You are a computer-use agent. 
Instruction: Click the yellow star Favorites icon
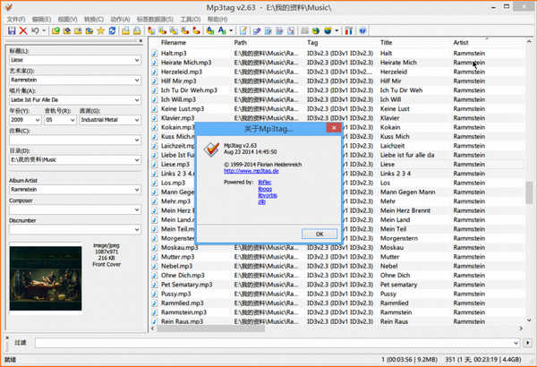click(100, 30)
